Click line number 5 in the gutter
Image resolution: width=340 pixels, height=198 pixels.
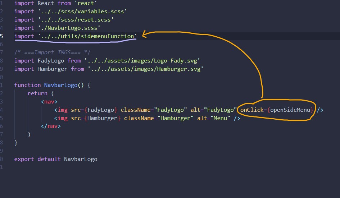click(1, 36)
